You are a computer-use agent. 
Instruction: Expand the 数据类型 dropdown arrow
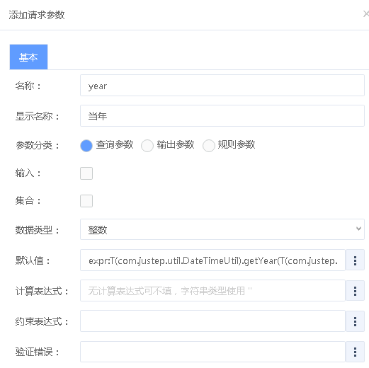point(358,229)
